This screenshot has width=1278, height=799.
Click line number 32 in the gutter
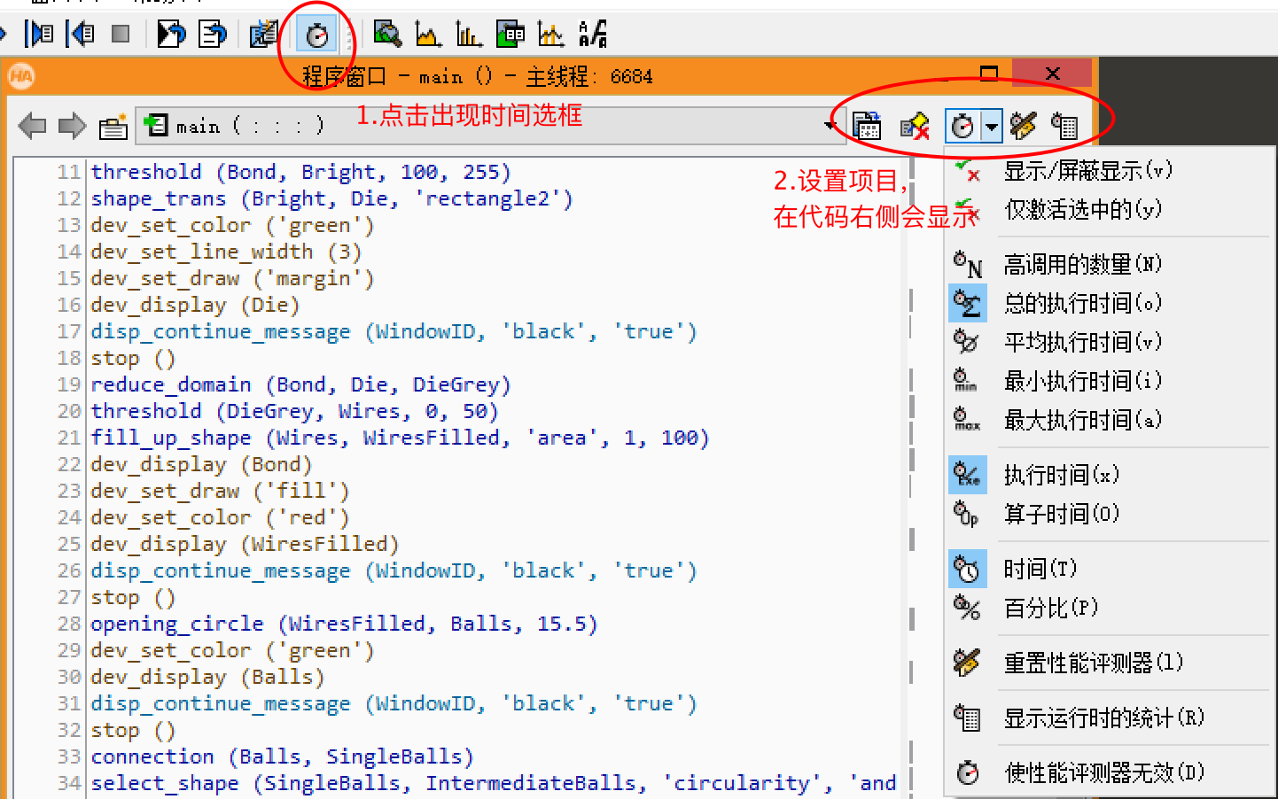click(x=69, y=730)
